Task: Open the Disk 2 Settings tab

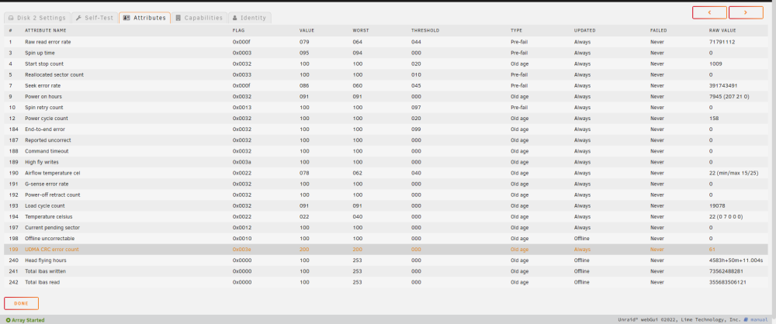Action: pos(37,18)
